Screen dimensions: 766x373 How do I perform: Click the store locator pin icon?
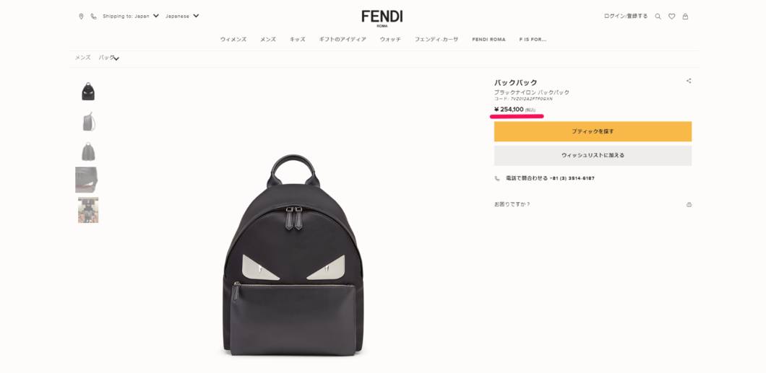(x=81, y=16)
